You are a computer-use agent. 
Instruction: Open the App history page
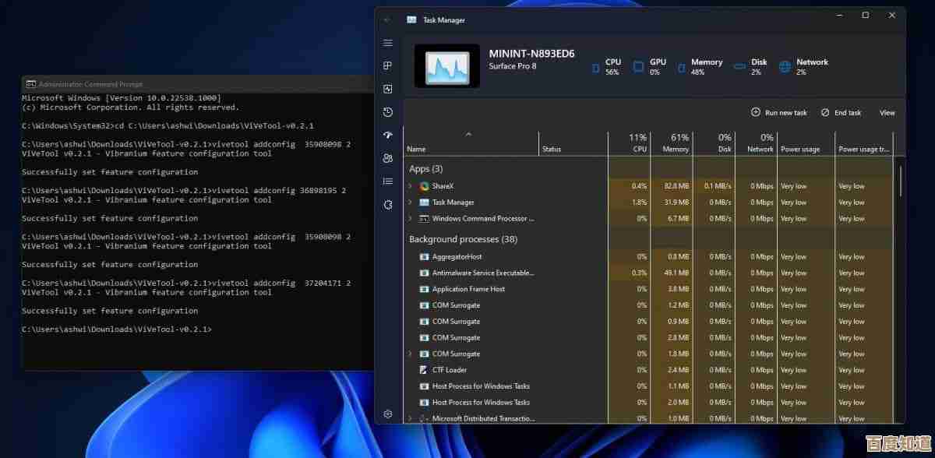(387, 112)
